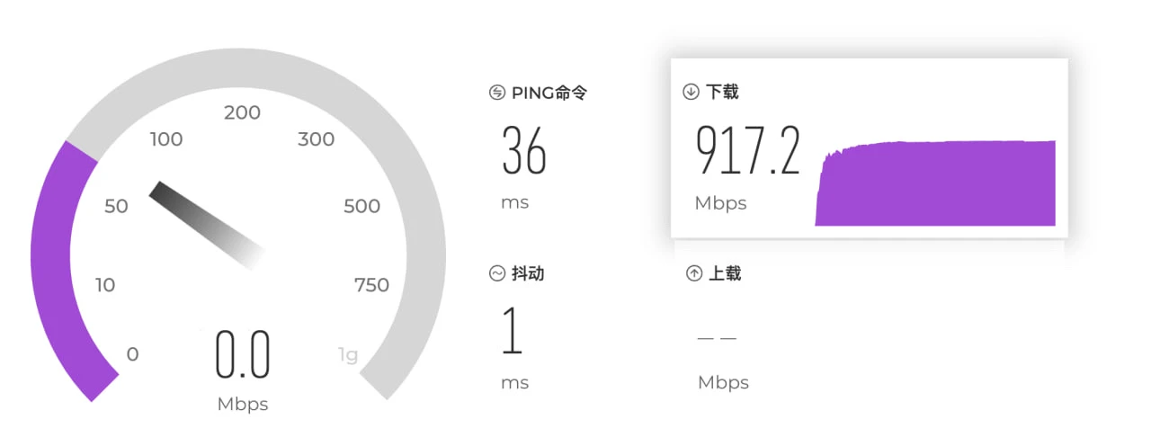This screenshot has height=446, width=1151.
Task: Click the 750 mark on the gauge
Action: click(371, 286)
